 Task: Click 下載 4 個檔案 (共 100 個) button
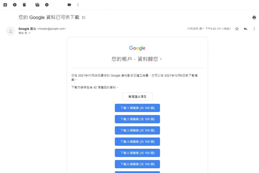(137, 142)
